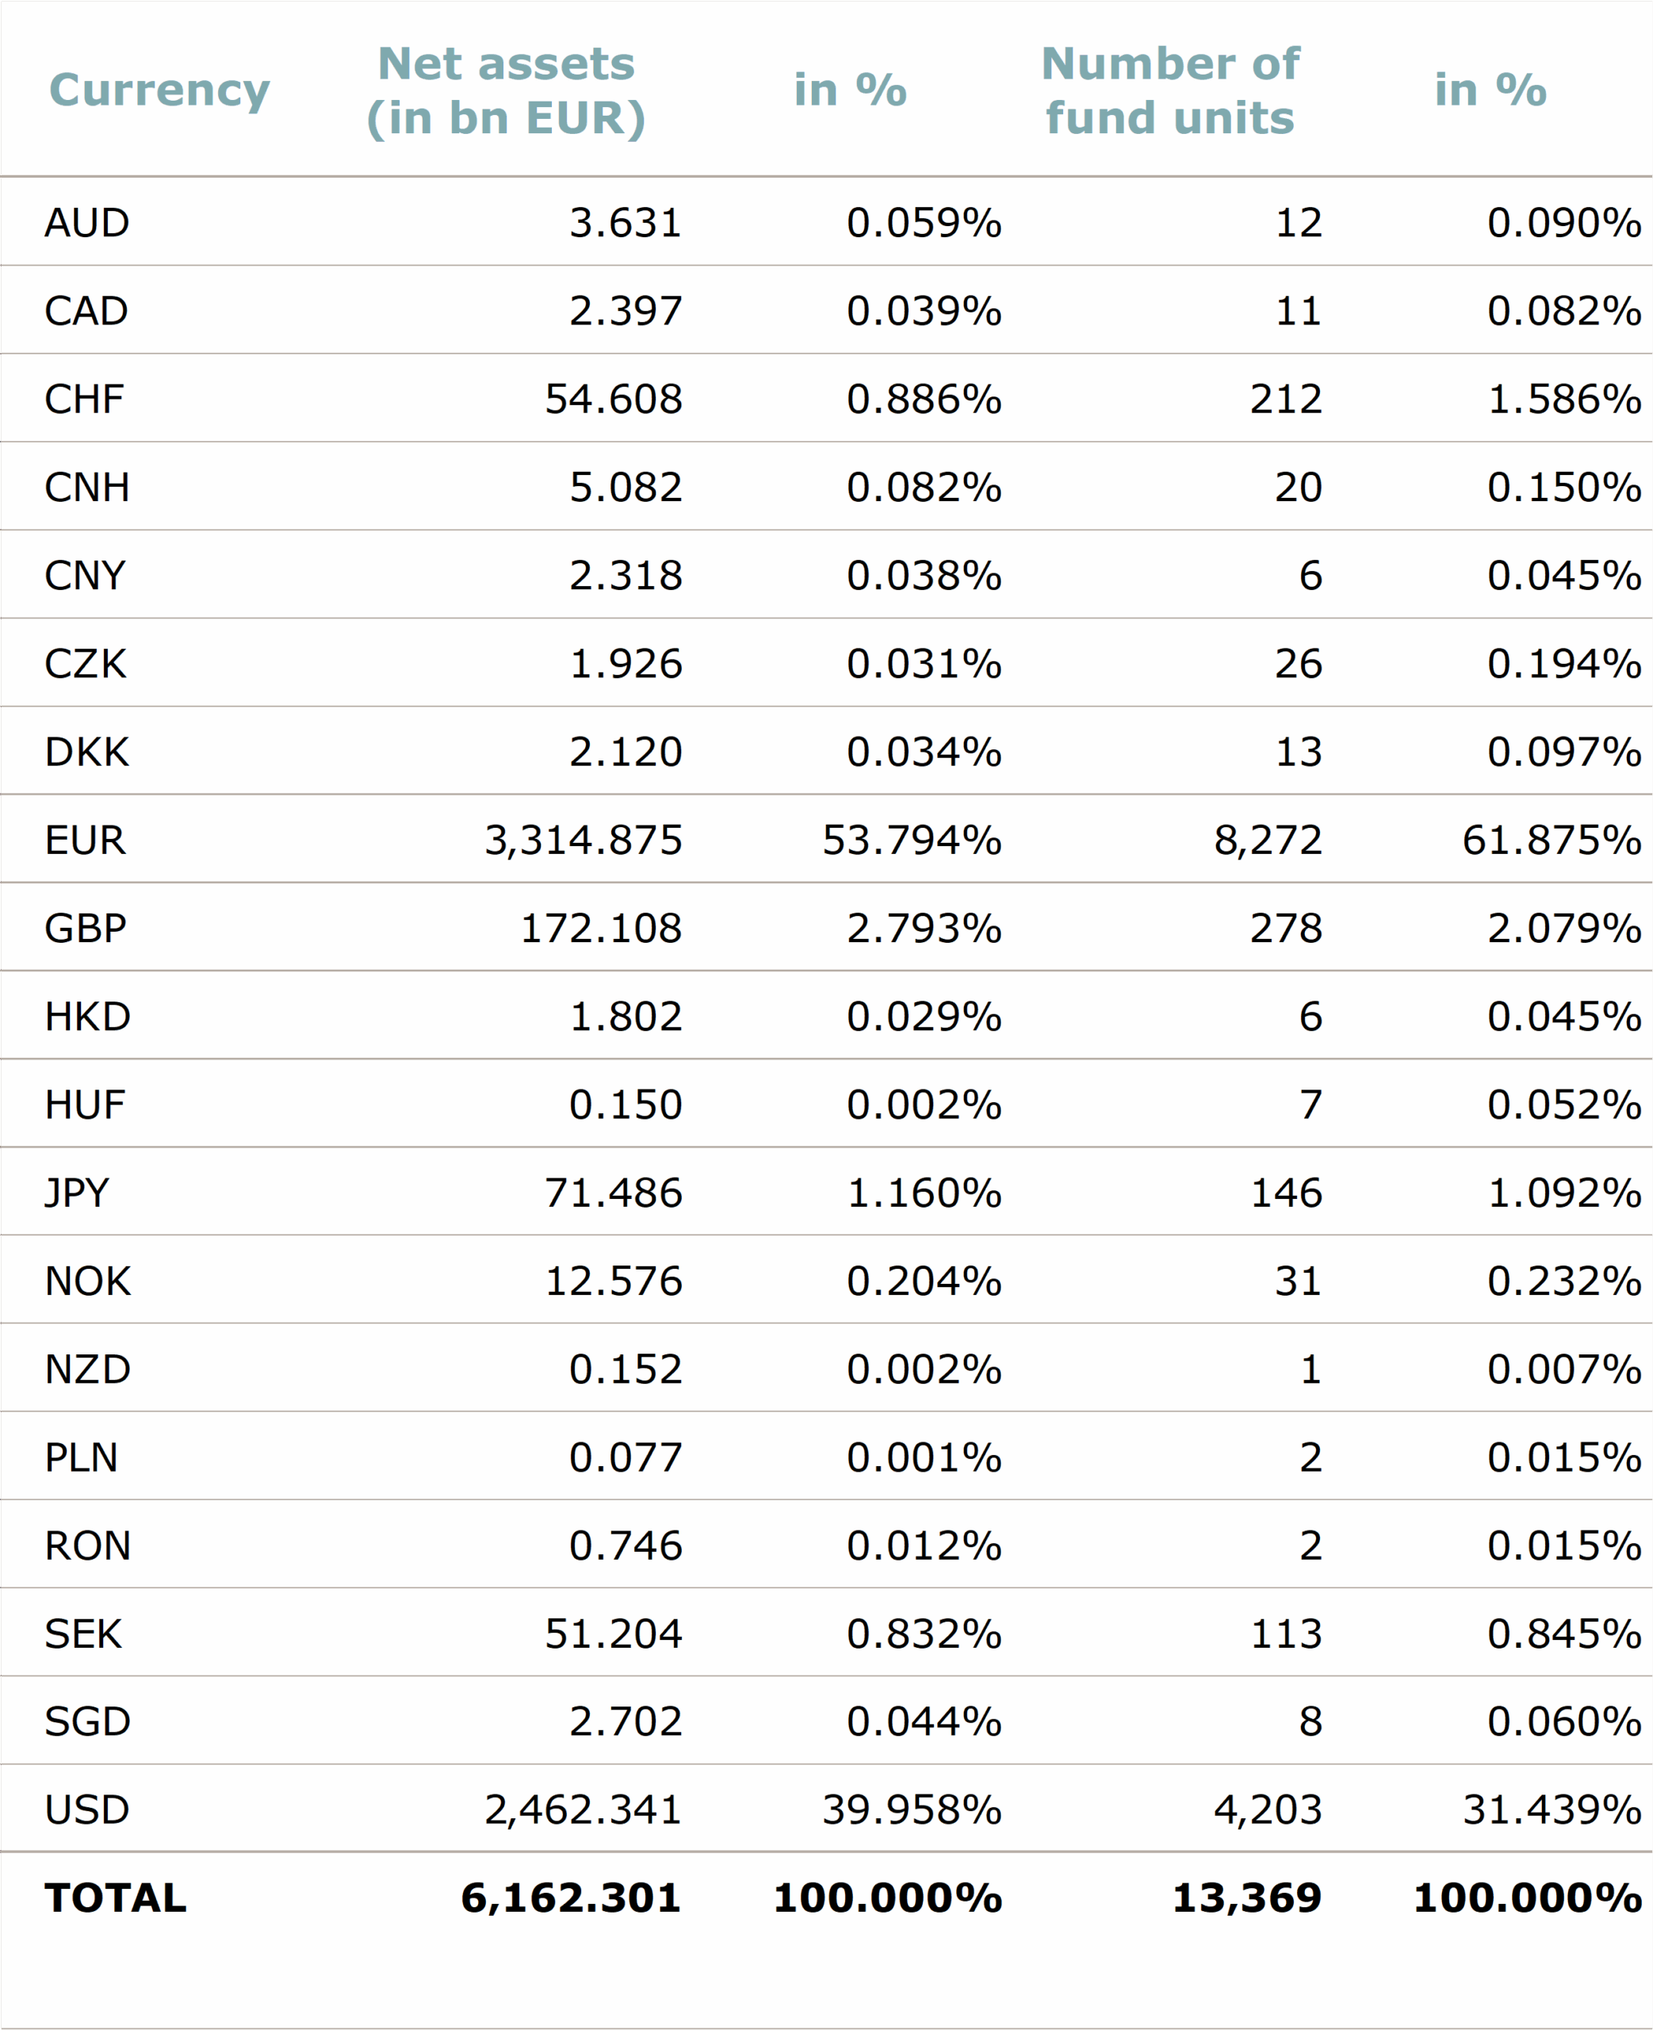Image resolution: width=1653 pixels, height=2030 pixels.
Task: Click the EUR fund units count 8,272
Action: click(1268, 840)
